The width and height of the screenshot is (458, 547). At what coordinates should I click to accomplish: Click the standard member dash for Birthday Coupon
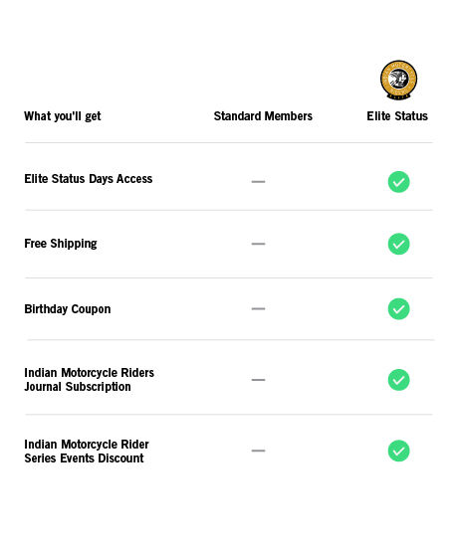click(x=258, y=308)
